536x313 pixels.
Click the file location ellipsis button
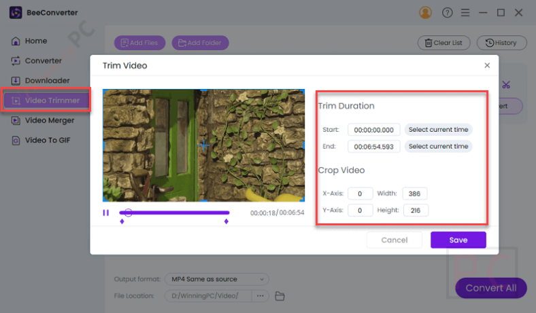[260, 295]
